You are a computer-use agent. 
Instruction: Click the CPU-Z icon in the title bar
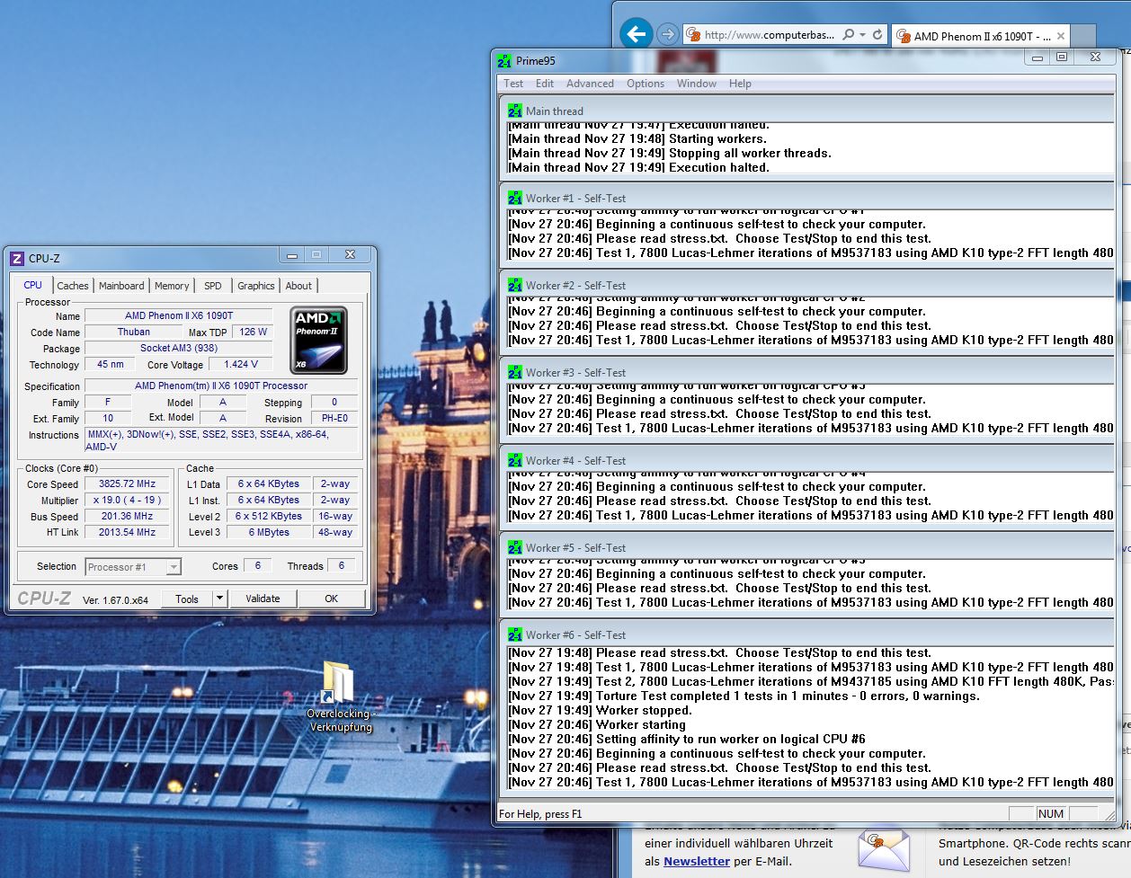tap(17, 258)
